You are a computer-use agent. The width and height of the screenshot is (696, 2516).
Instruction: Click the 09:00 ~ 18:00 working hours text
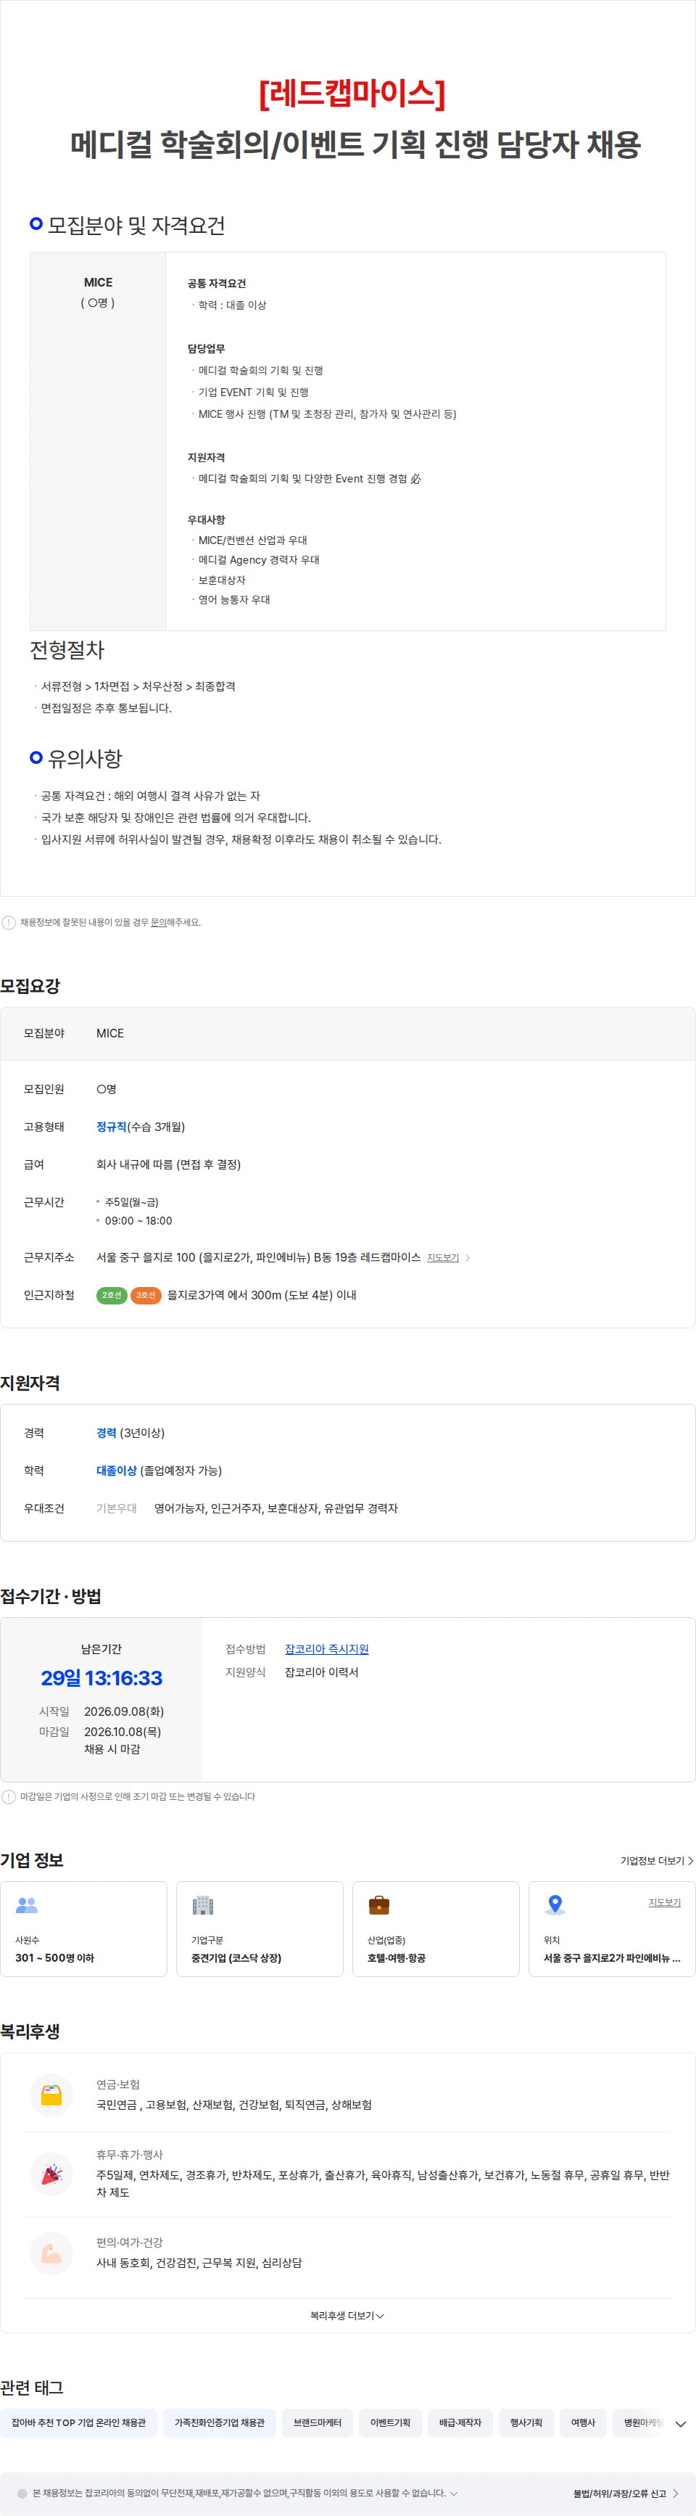[x=138, y=1221]
